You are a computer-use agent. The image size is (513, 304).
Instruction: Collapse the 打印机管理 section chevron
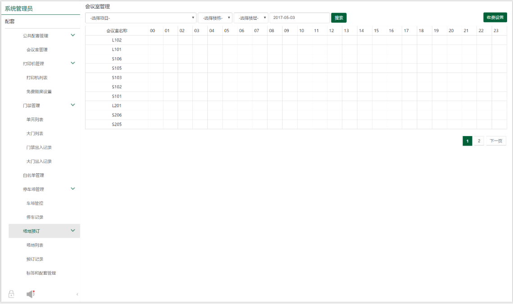coord(73,63)
